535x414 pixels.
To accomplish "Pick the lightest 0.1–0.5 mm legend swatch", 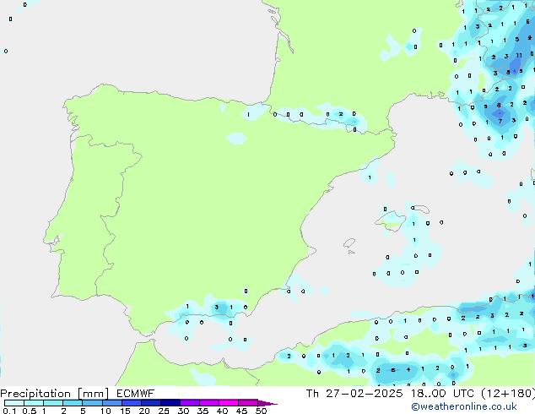I will click(x=14, y=403).
